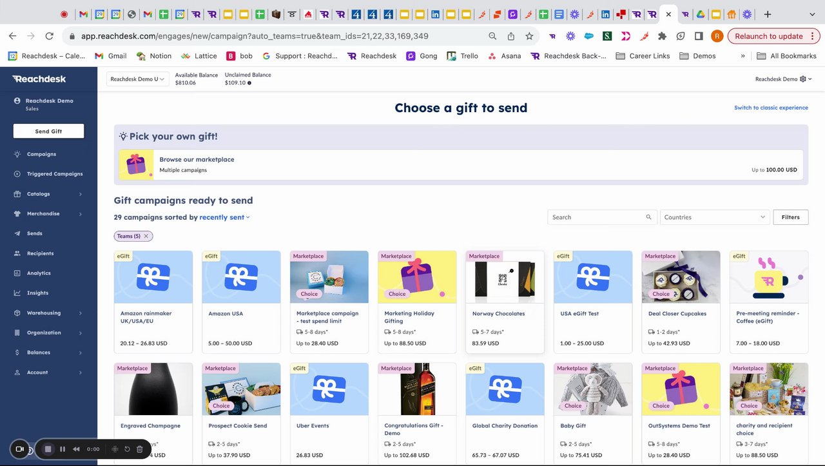The image size is (825, 466).
Task: Open the Career Links bookmark folder
Action: point(643,56)
